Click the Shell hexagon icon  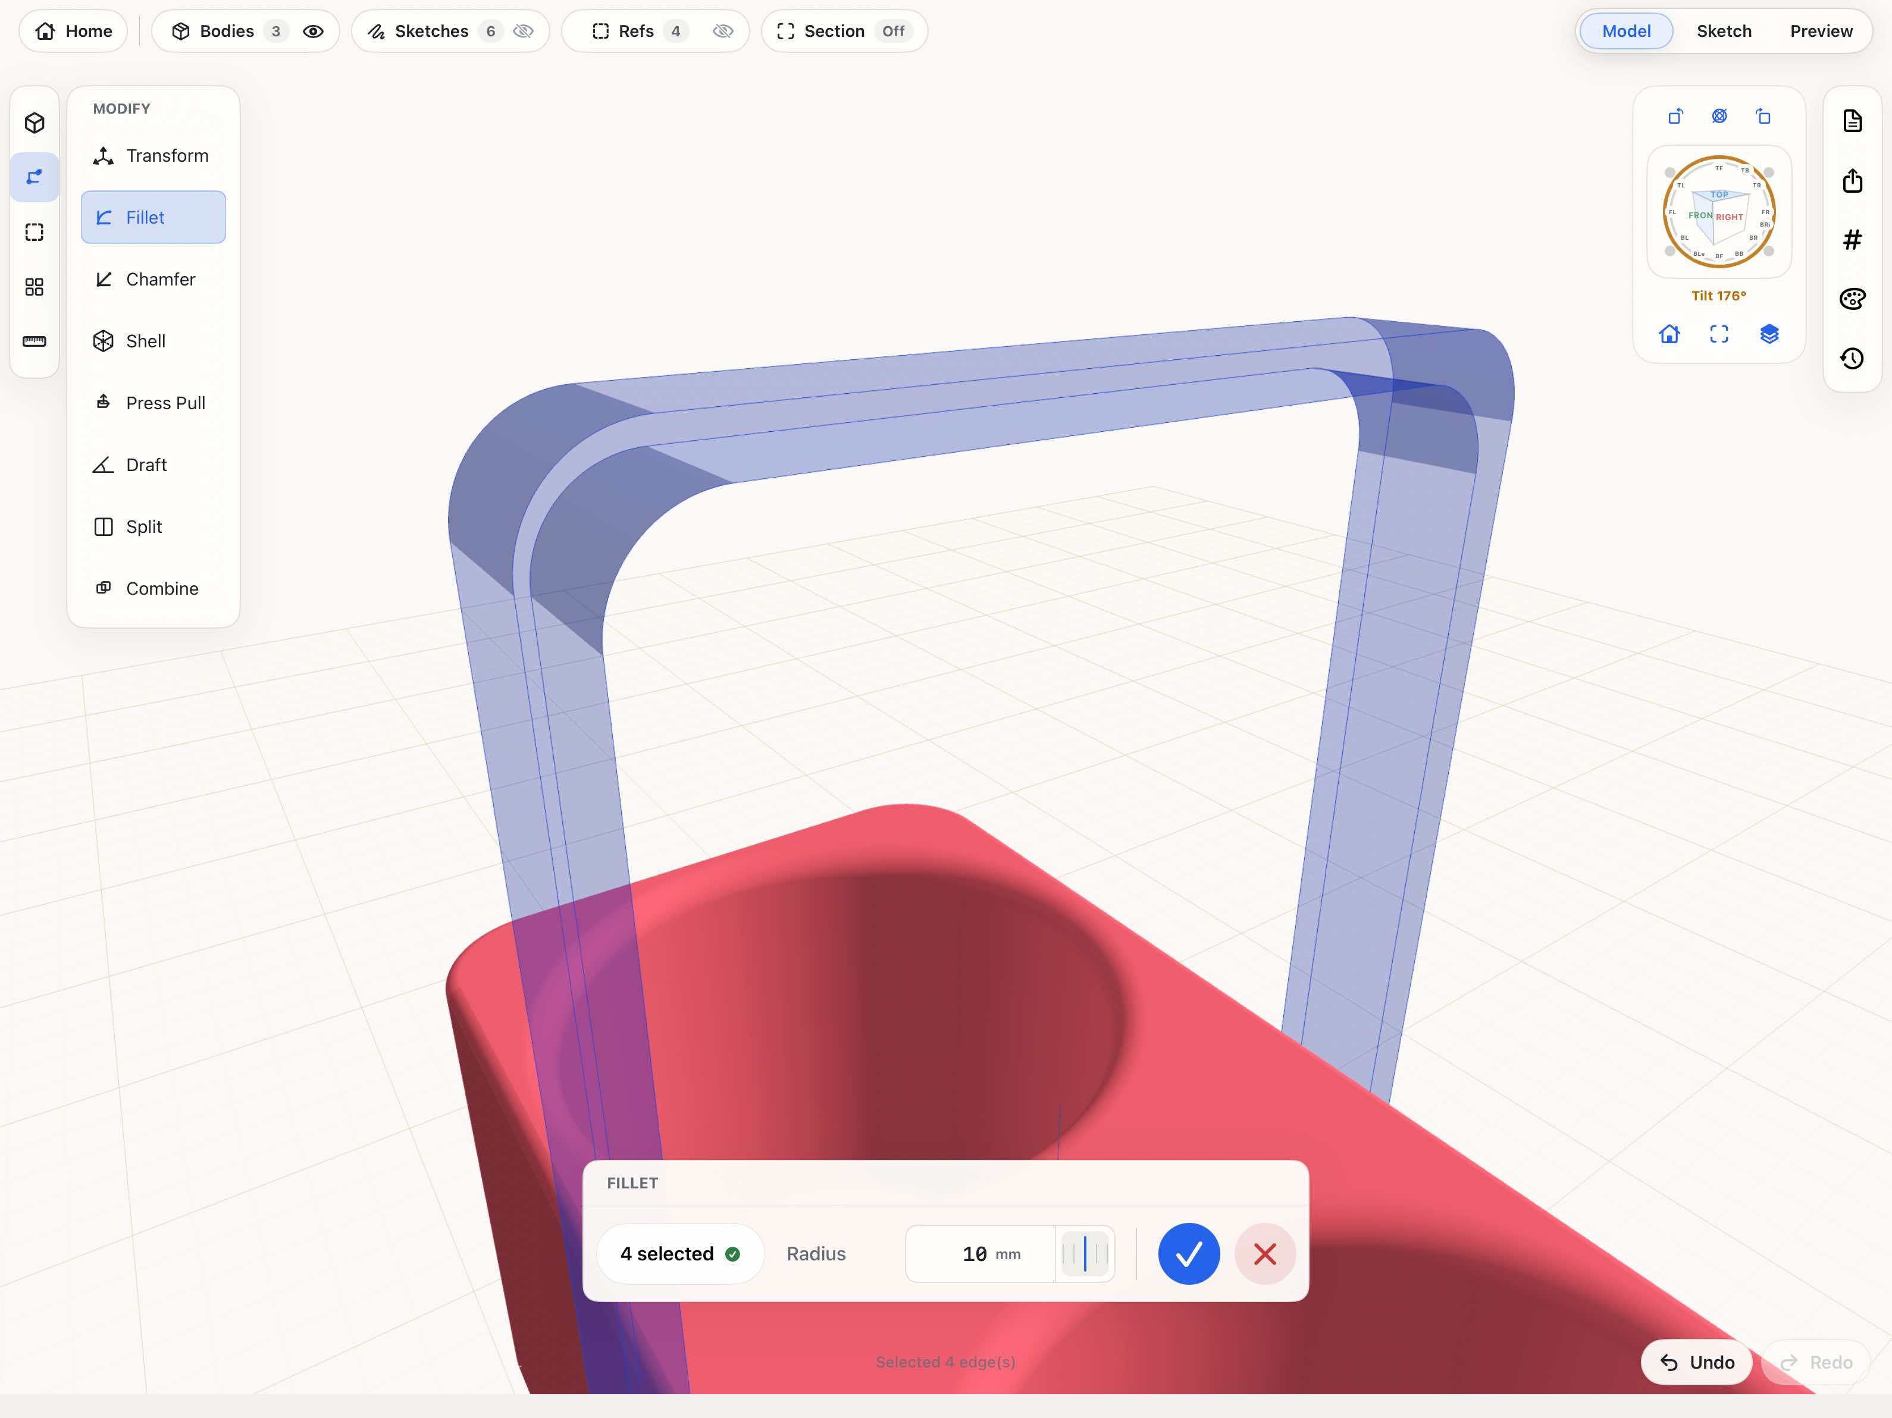tap(104, 341)
